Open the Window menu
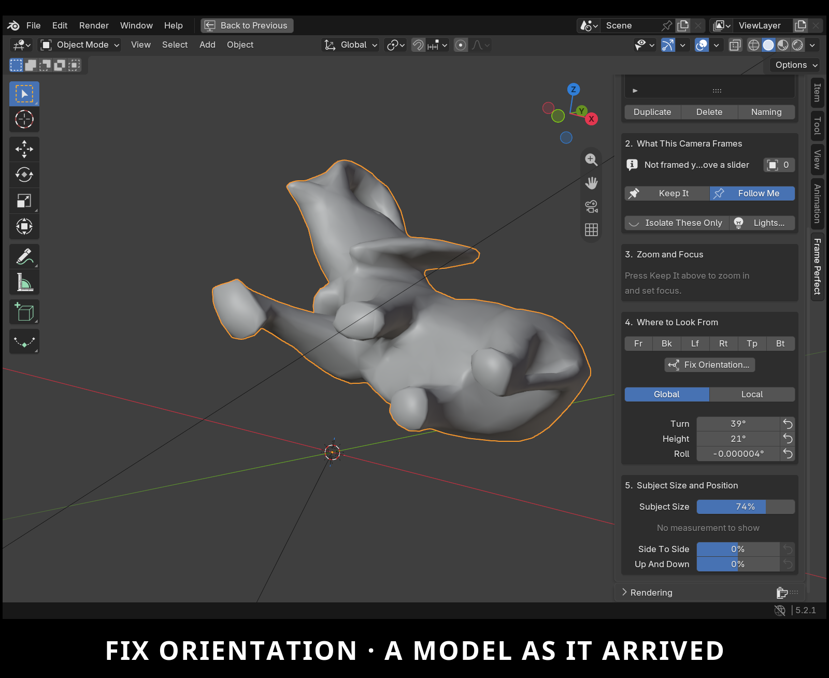This screenshot has height=678, width=829. click(x=136, y=25)
